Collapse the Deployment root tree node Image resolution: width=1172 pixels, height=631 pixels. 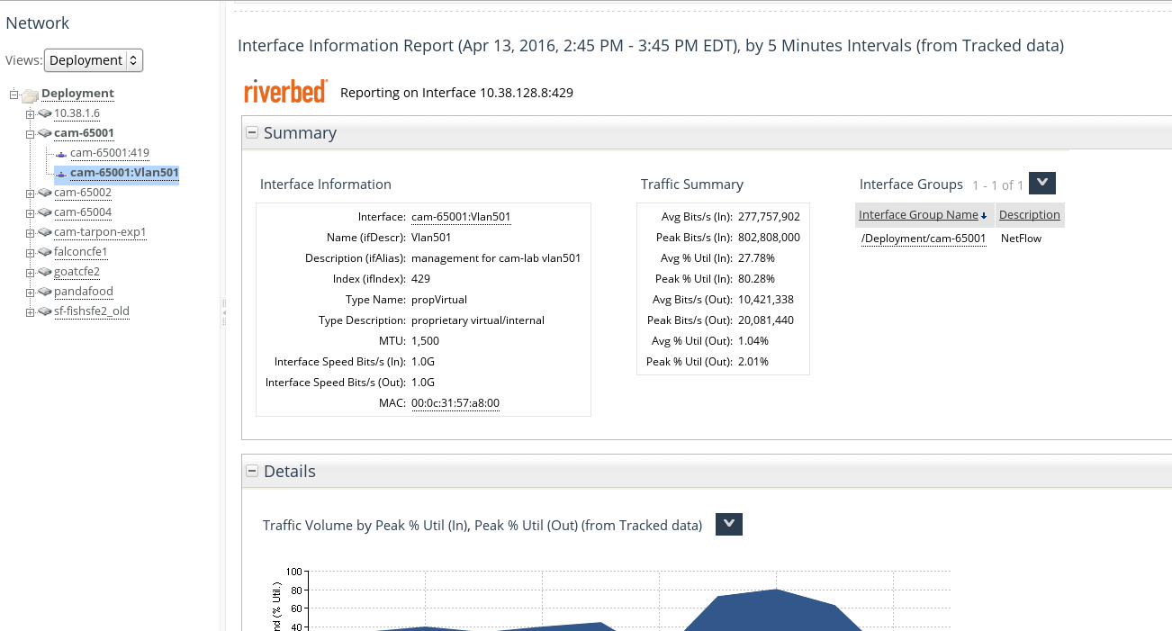coord(14,94)
